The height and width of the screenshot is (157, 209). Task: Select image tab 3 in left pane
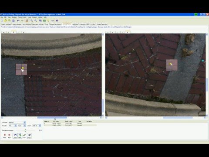point(19,32)
